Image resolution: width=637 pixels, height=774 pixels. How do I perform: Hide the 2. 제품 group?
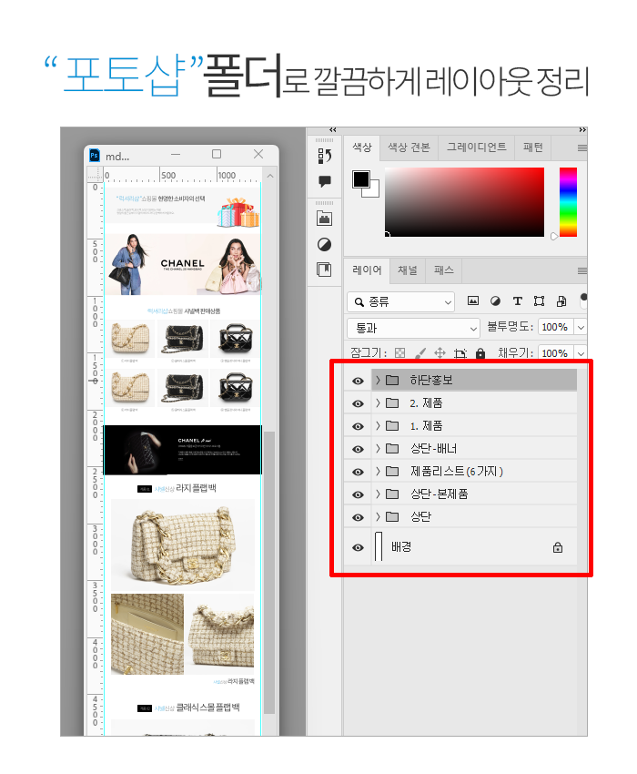coord(358,403)
